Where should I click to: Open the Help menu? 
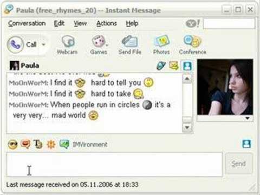[x=132, y=23]
